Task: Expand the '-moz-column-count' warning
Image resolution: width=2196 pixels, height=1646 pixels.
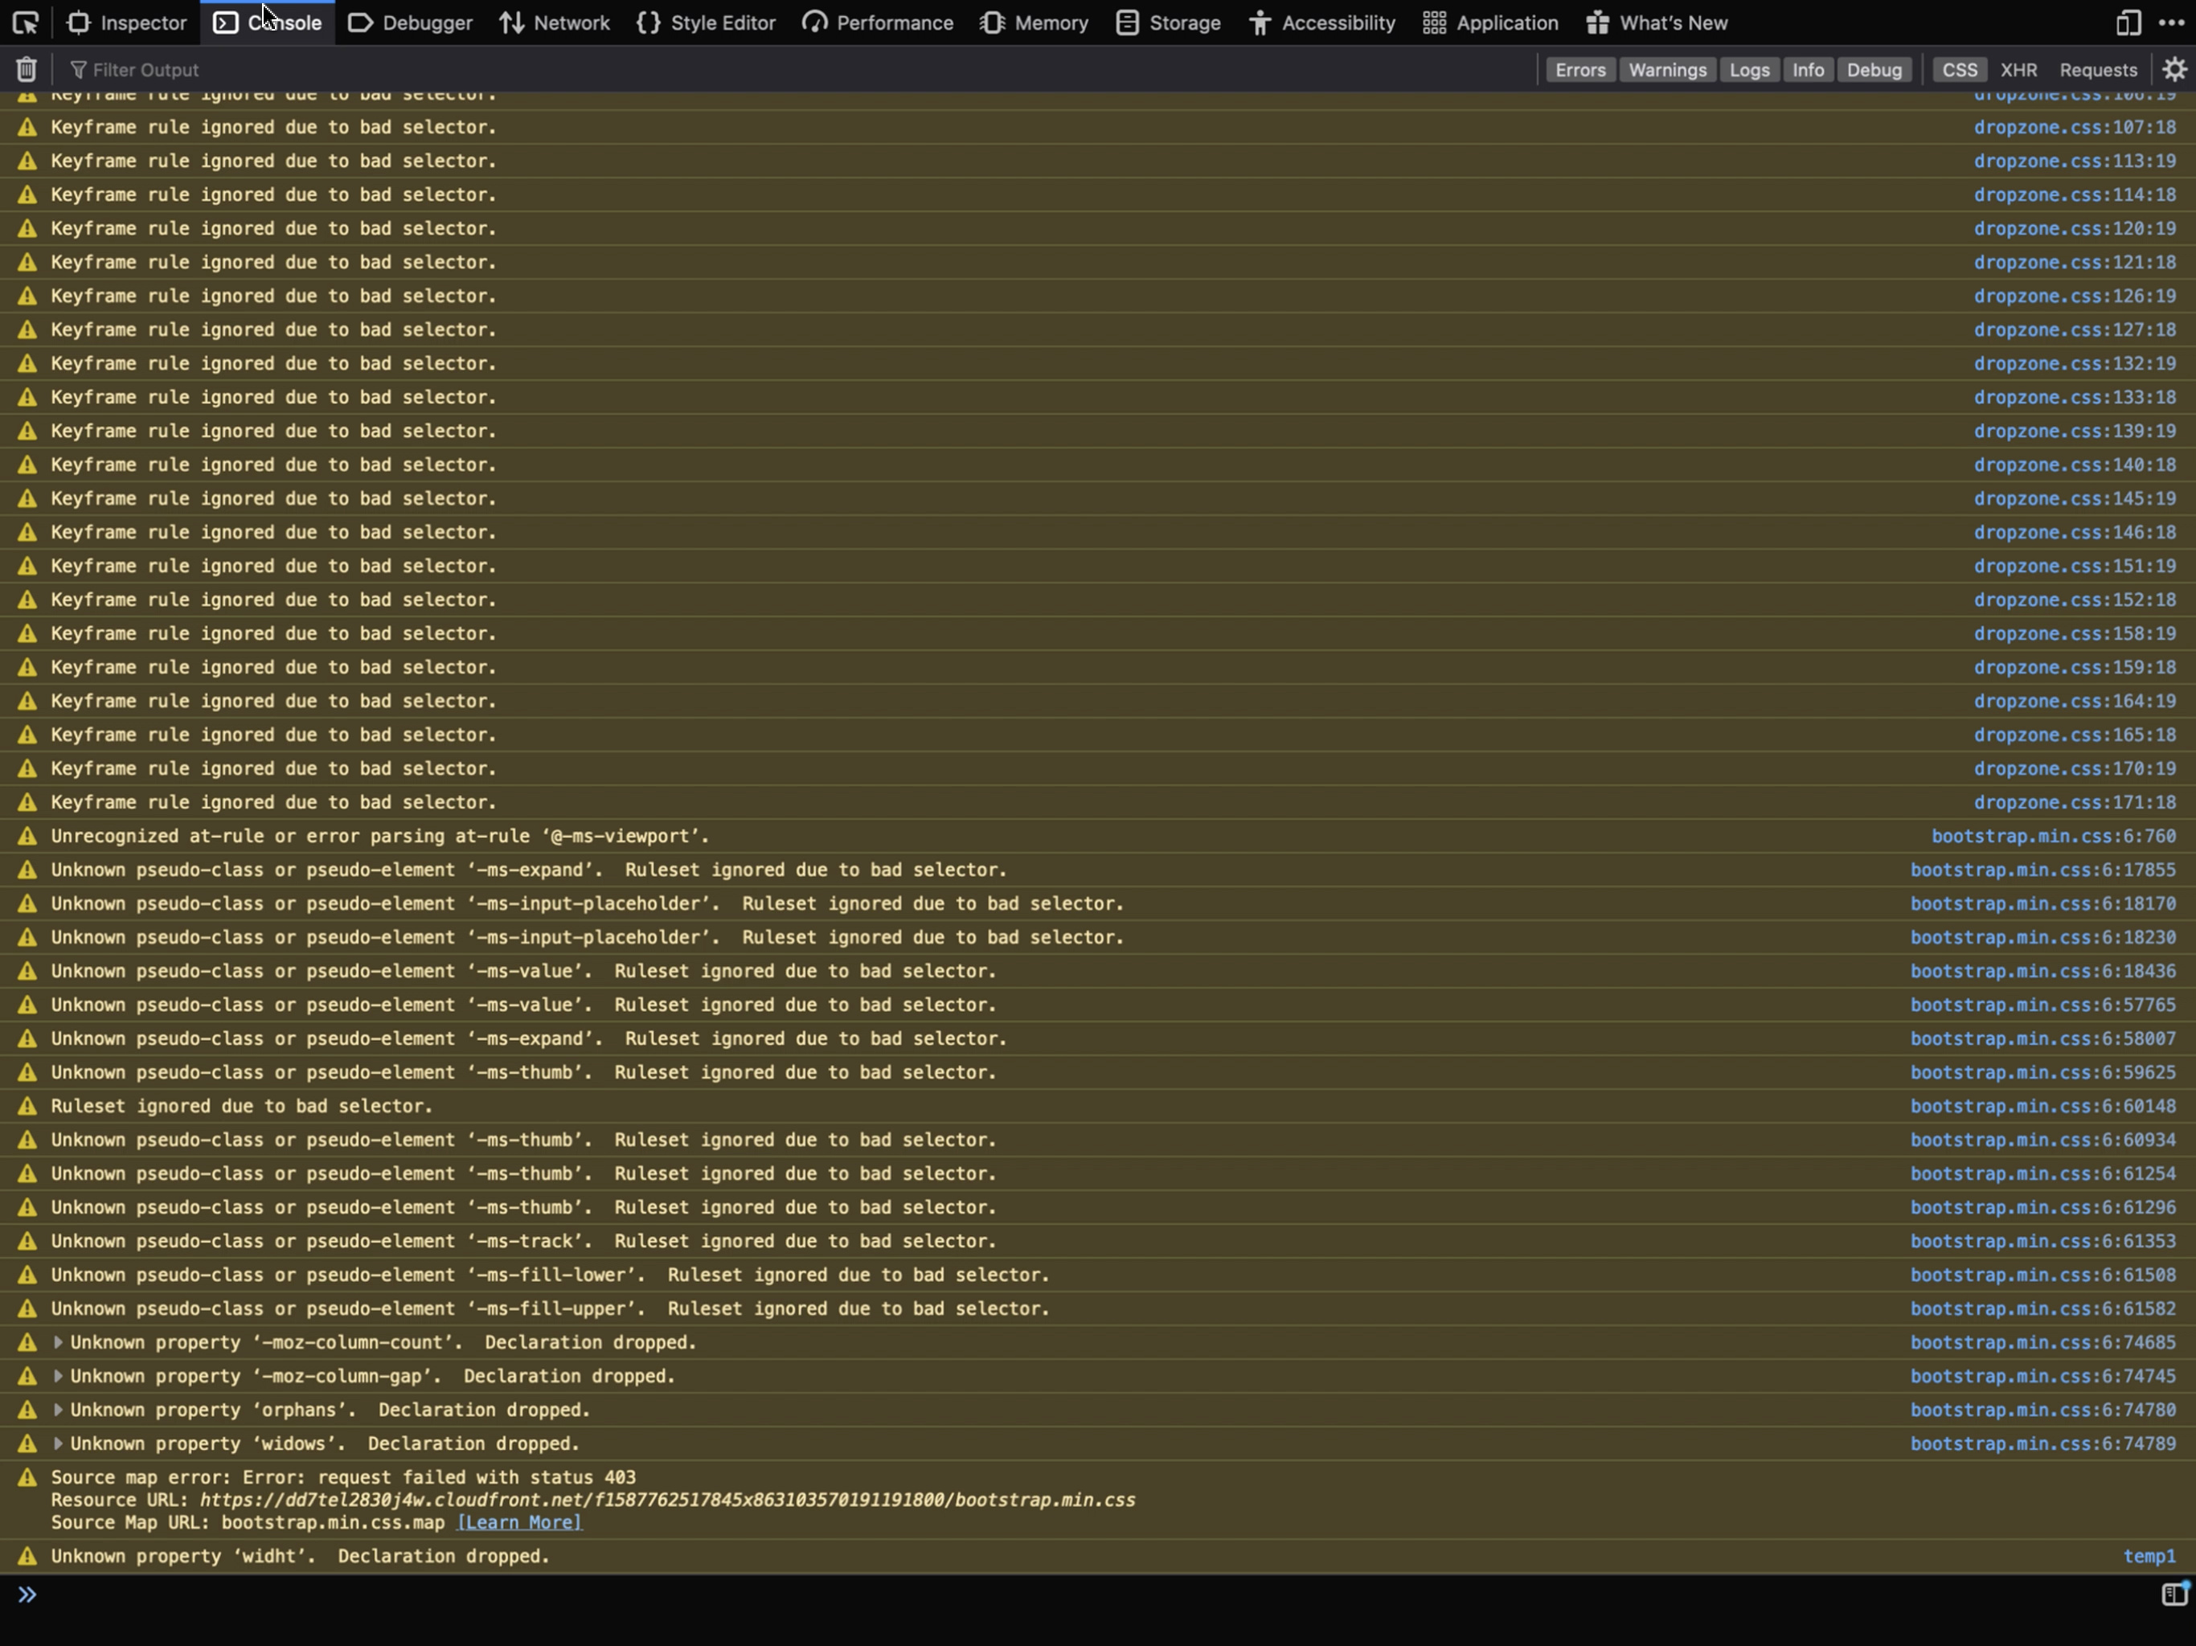Action: (58, 1342)
